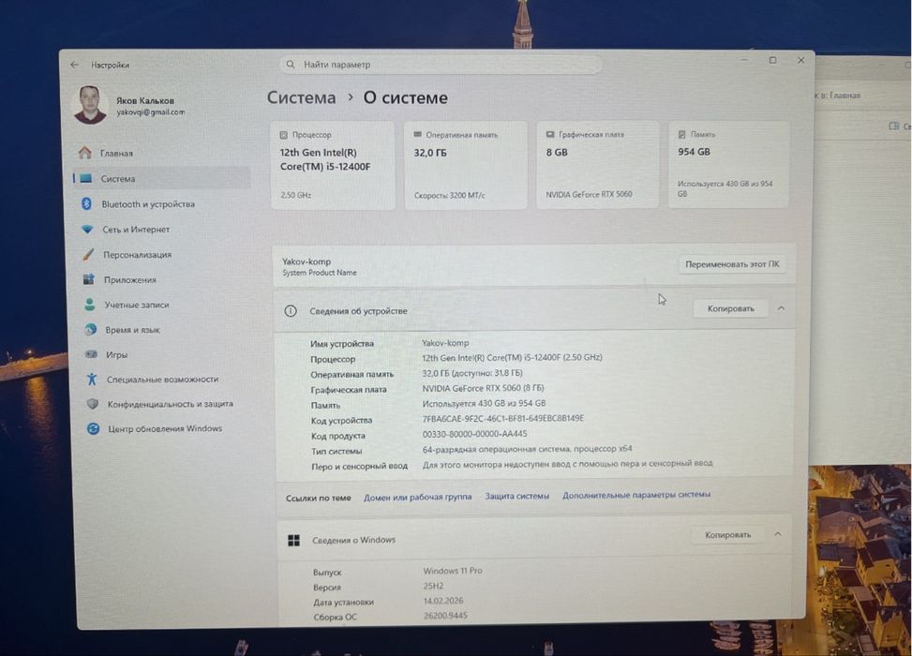
Task: Click Используется 430 GB из 954 GB row value
Action: coord(484,403)
